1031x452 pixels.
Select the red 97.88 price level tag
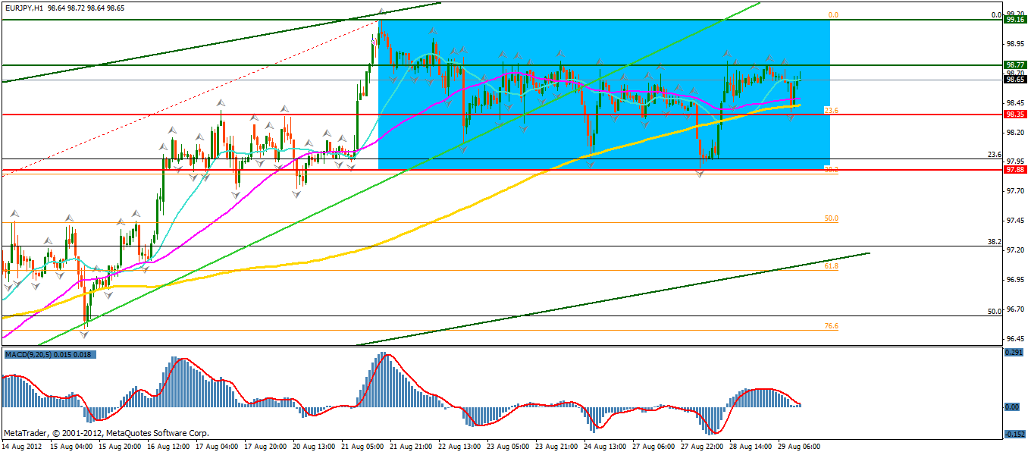tap(1015, 170)
